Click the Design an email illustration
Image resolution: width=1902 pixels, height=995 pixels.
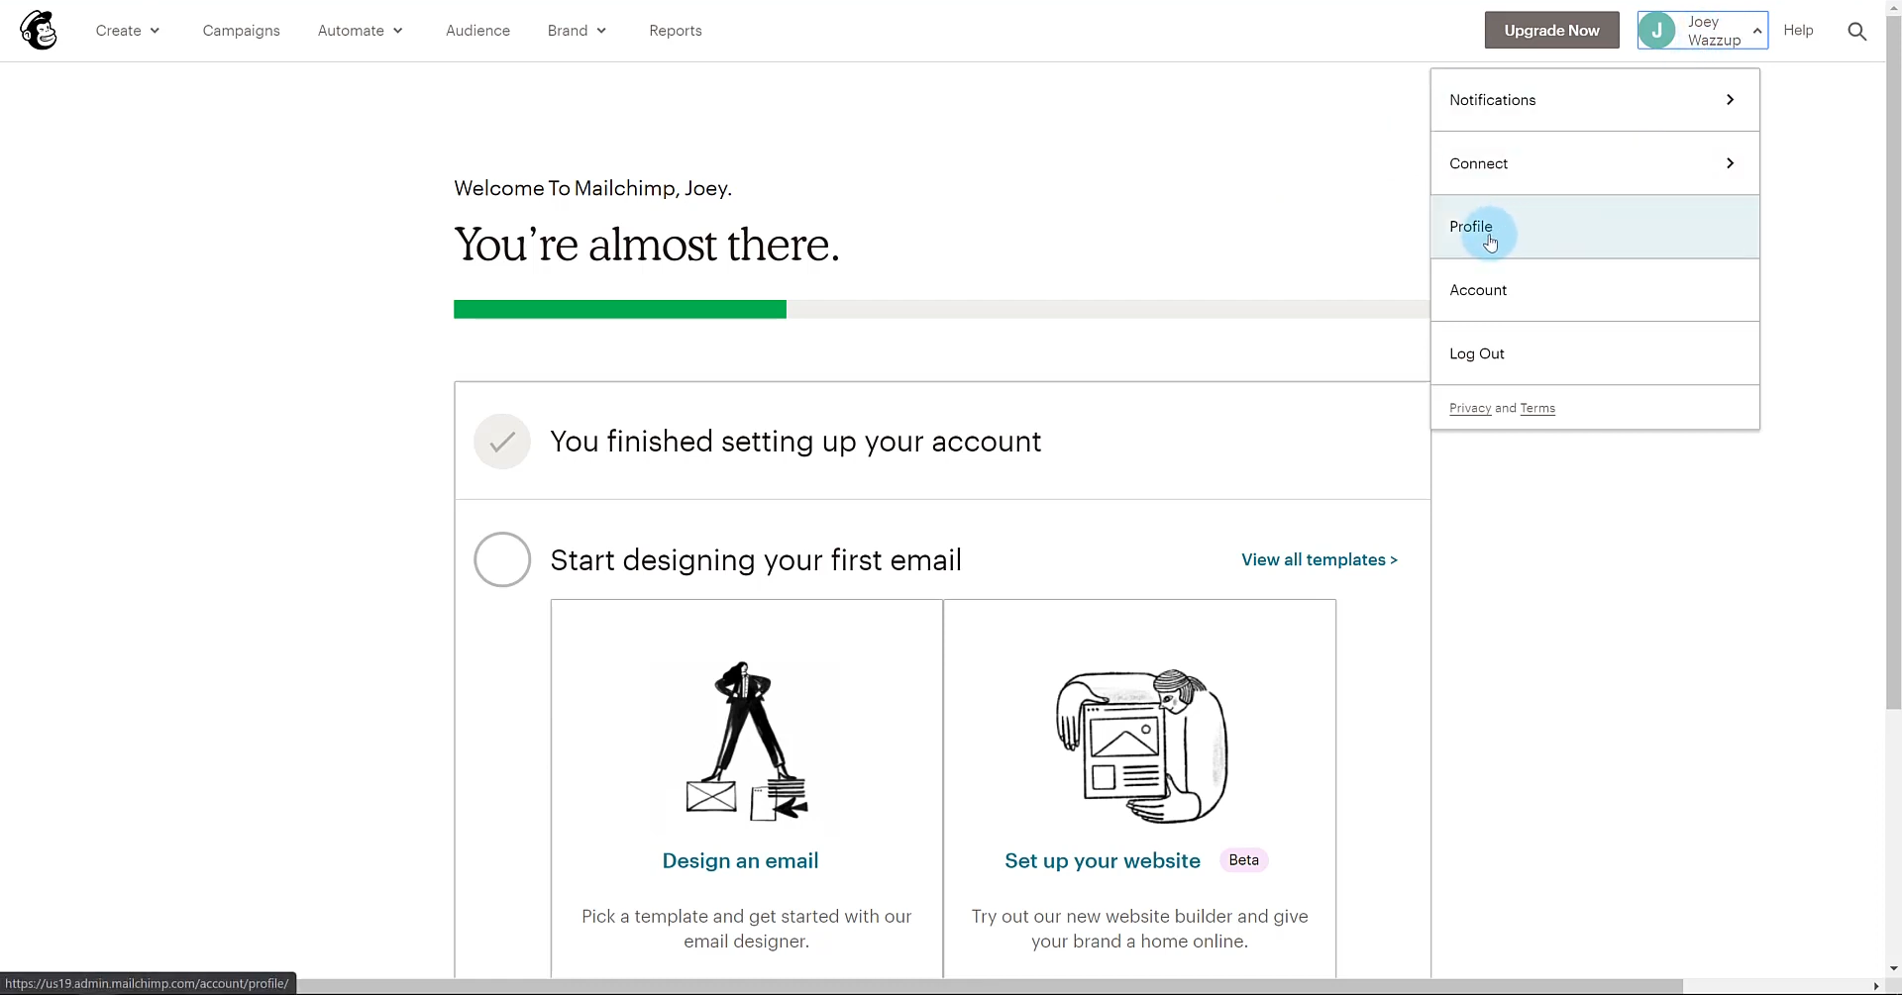pos(746,742)
